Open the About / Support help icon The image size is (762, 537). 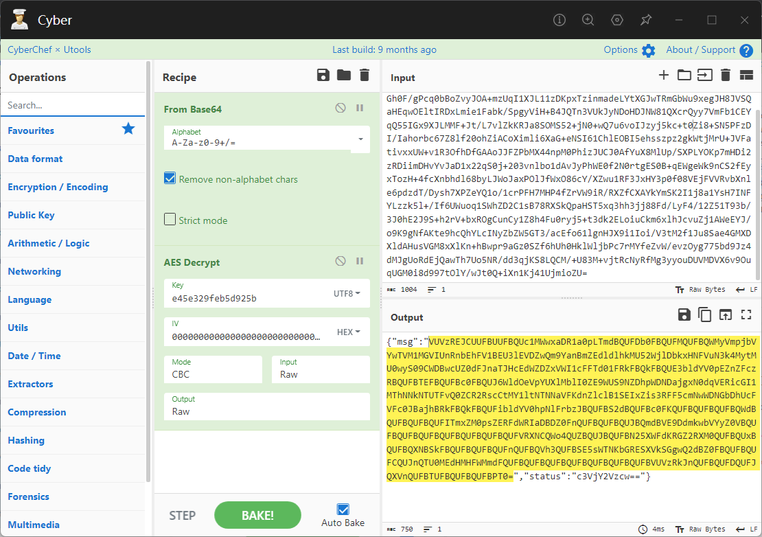pos(746,51)
